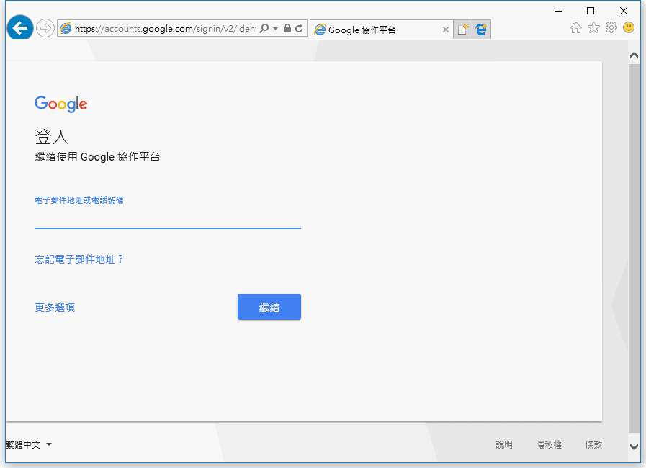Viewport: 646px width, 468px height.
Task: Click the Microsoft Edge open icon beside tabs
Action: [x=481, y=30]
